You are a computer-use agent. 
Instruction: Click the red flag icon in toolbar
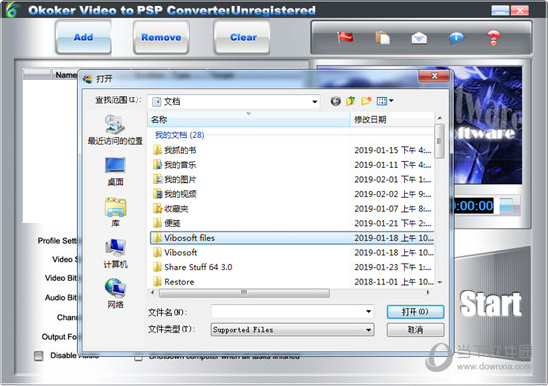345,37
